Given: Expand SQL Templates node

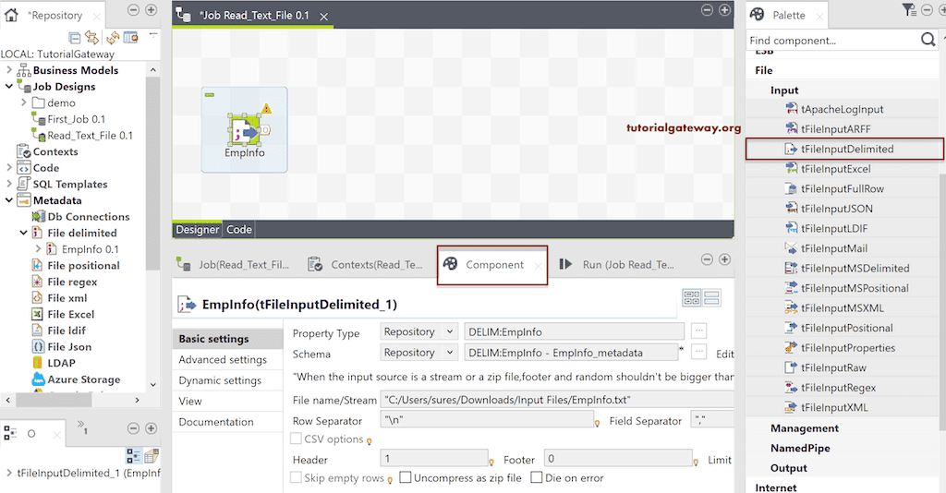Looking at the screenshot, I should [9, 184].
